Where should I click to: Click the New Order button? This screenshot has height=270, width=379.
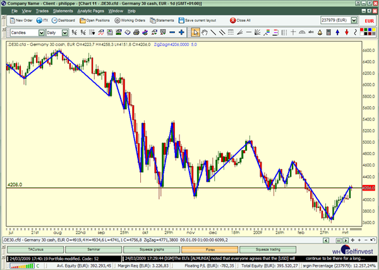pos(21,20)
